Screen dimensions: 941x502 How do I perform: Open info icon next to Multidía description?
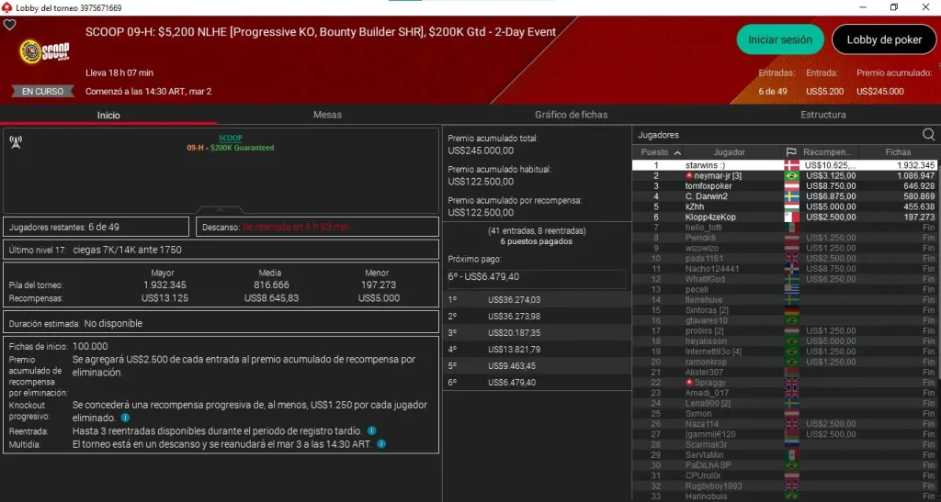click(381, 444)
